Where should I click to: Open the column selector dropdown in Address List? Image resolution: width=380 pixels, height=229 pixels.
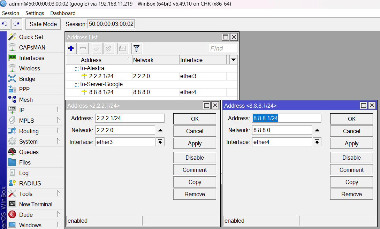click(x=233, y=60)
